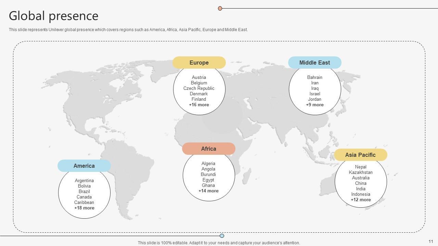Click the Global presence slide title
Screen dimensions: 438x246
point(53,16)
